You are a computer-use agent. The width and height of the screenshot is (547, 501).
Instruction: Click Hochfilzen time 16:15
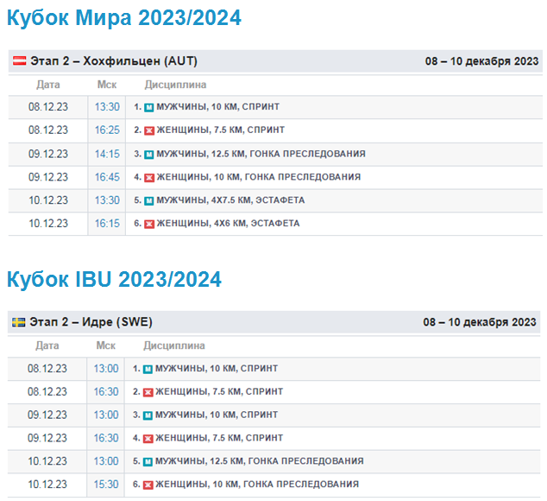coord(107,224)
